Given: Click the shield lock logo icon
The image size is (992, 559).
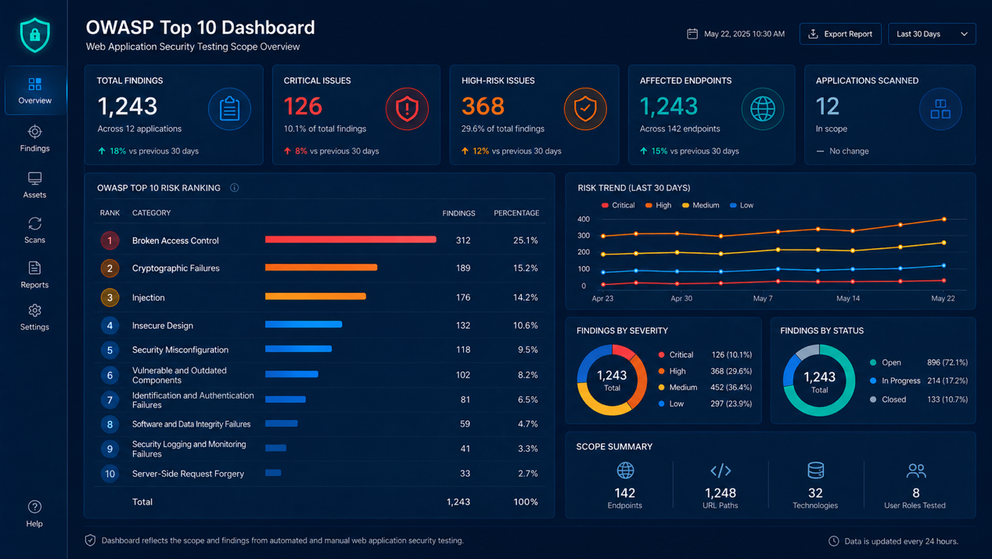Looking at the screenshot, I should pyautogui.click(x=34, y=34).
